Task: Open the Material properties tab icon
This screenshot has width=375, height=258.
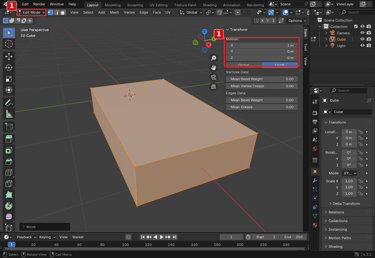Action: (x=315, y=225)
